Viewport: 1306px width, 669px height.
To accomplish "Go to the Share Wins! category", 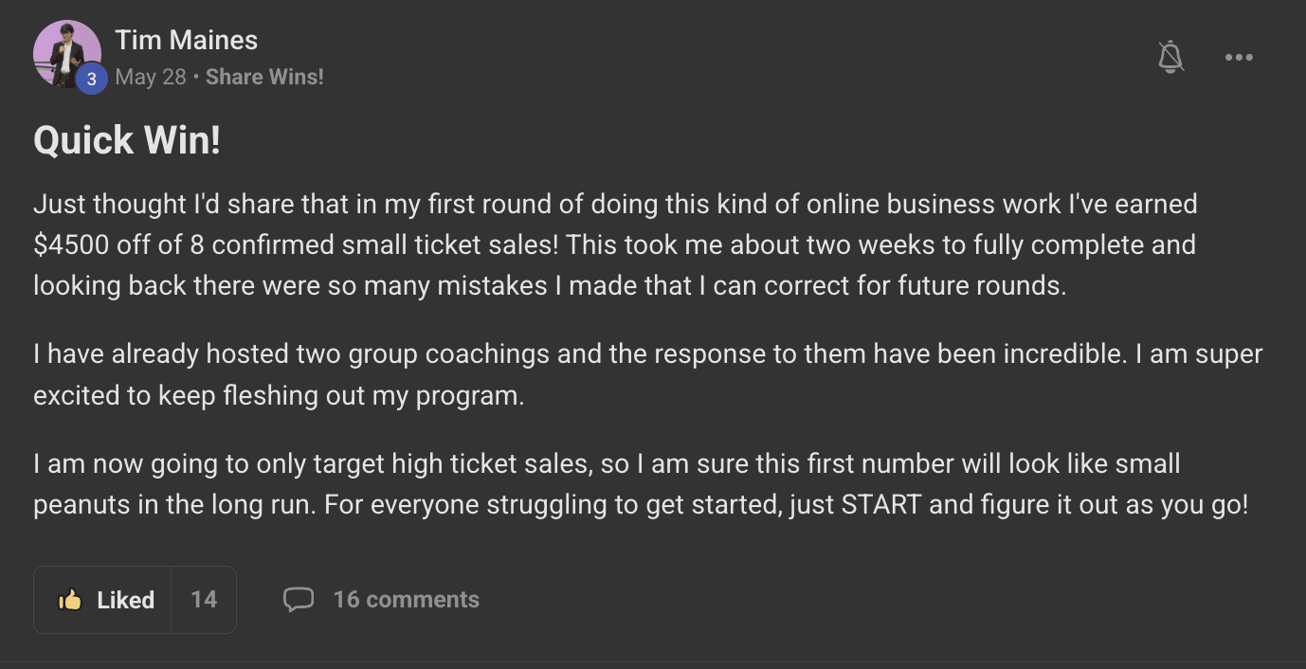I will click(264, 77).
